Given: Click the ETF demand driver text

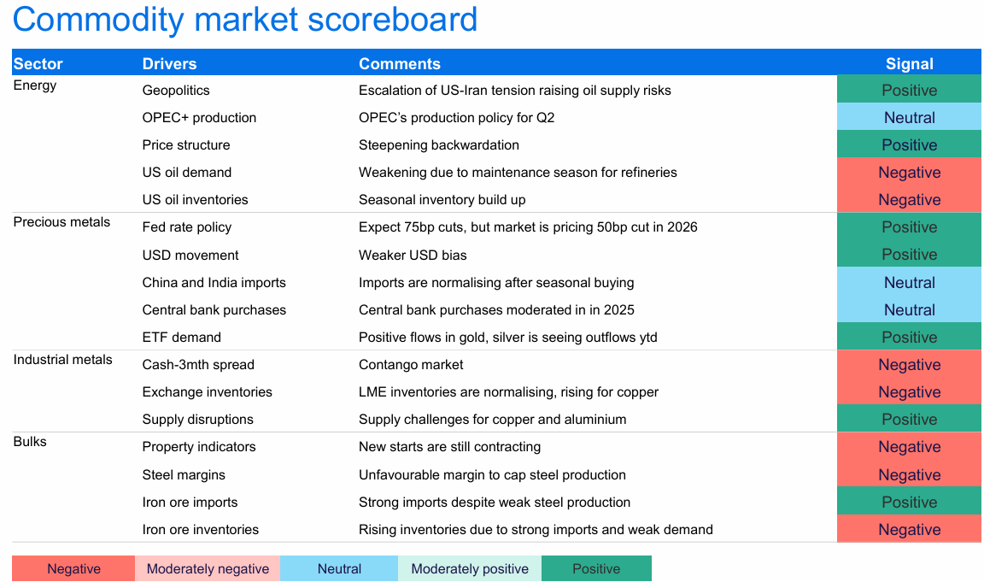Looking at the screenshot, I should [181, 338].
